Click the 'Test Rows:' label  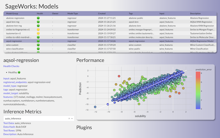tap(9, 130)
